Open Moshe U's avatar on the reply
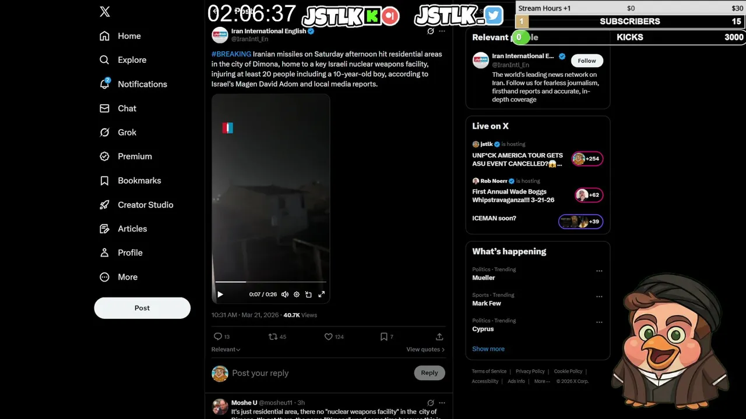 pyautogui.click(x=220, y=406)
